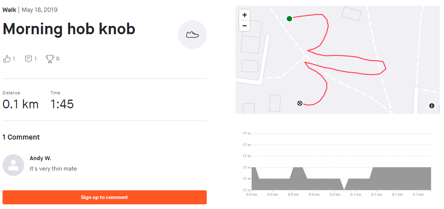
Task: Open the comment bubble icon
Action: 29,59
